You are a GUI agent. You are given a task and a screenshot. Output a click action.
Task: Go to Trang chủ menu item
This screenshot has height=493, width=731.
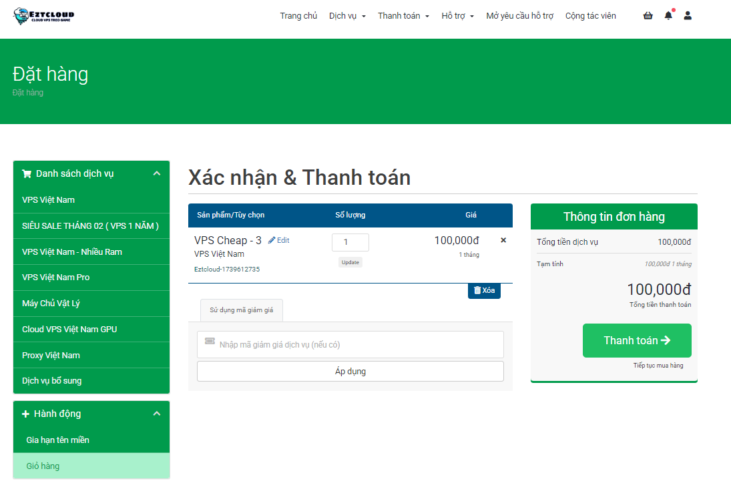[298, 16]
